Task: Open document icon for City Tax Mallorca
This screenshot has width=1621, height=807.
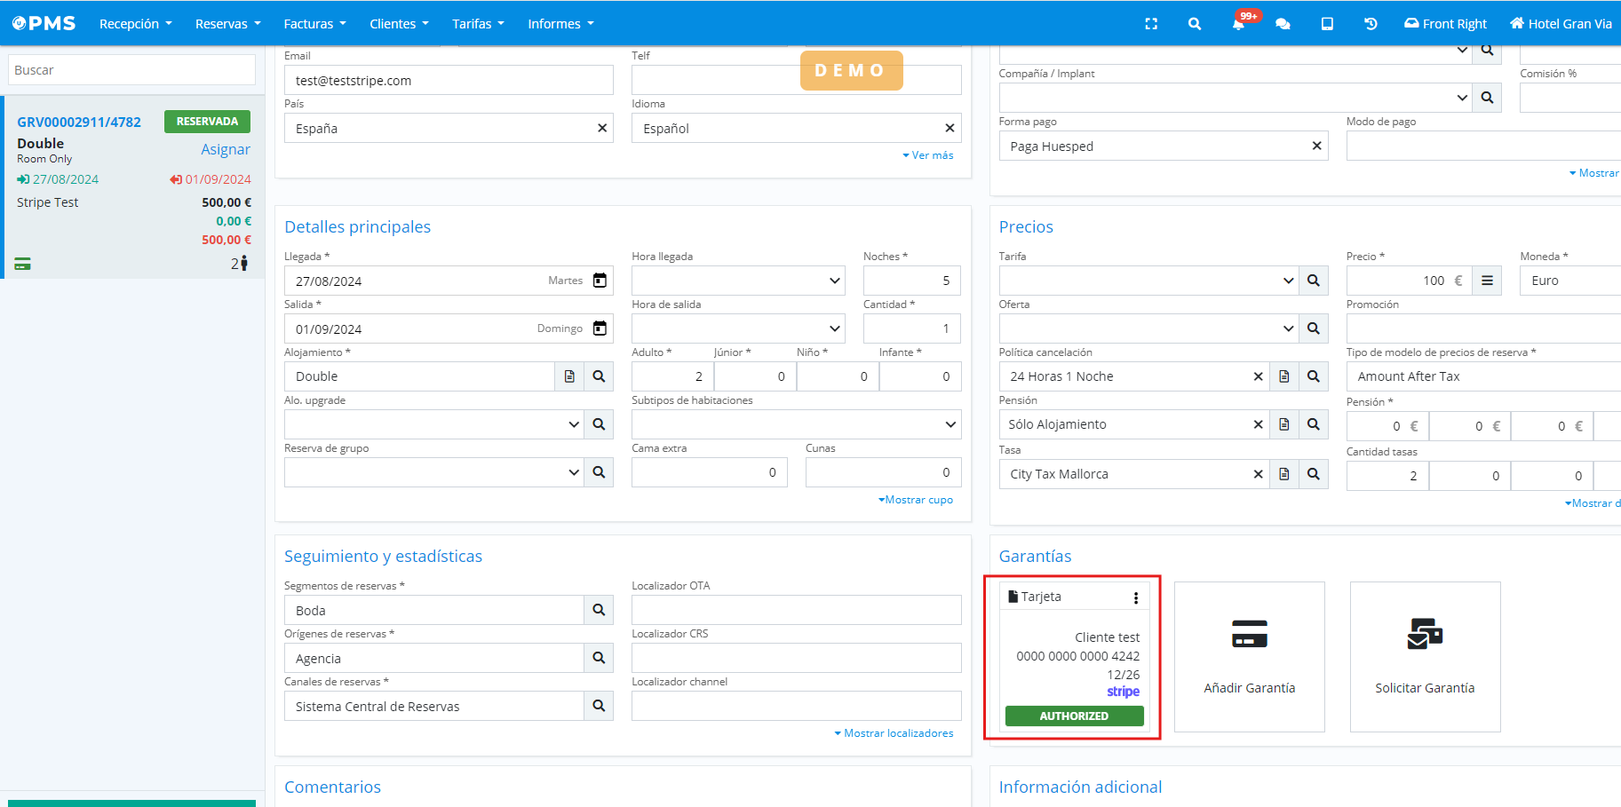Action: [x=1283, y=474]
